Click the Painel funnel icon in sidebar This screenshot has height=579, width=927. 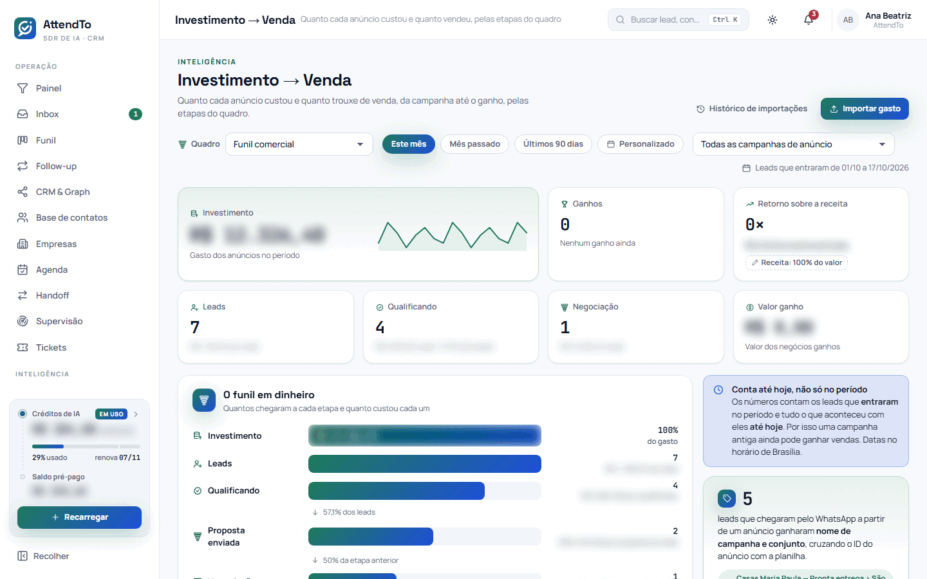coord(23,88)
